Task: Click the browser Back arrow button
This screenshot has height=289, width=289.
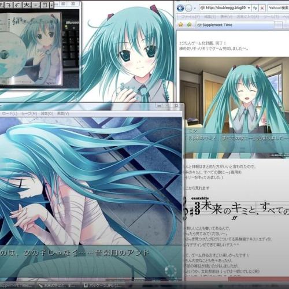Action: [x=180, y=8]
